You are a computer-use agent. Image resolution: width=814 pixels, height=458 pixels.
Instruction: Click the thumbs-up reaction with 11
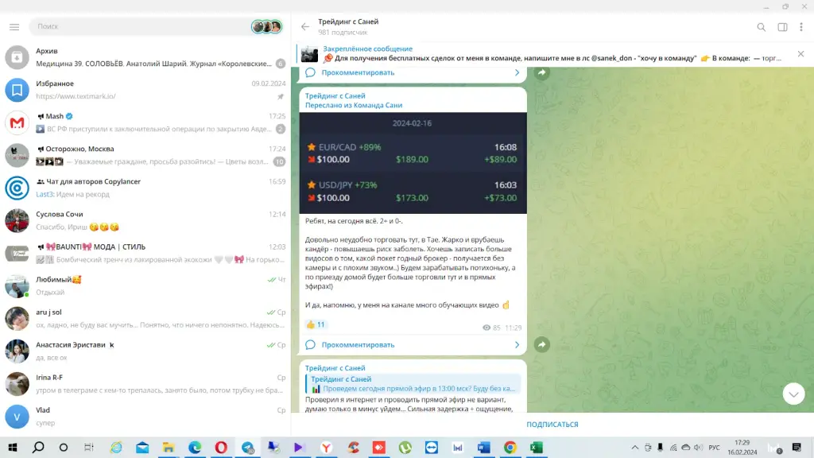(x=316, y=325)
